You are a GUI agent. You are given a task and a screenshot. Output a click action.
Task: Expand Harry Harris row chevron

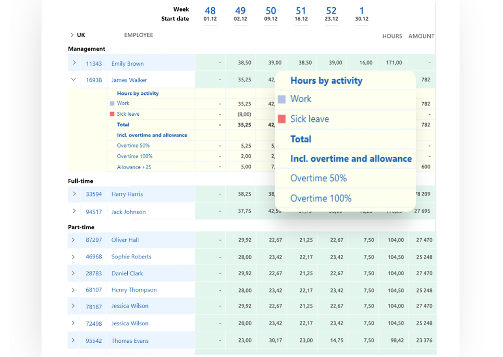(74, 194)
